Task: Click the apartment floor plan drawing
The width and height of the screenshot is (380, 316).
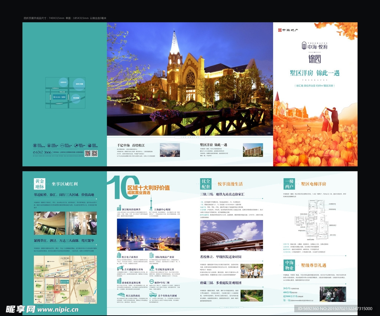Action: 312,220
